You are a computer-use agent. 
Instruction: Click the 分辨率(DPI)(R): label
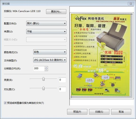pyautogui.click(x=12, y=68)
